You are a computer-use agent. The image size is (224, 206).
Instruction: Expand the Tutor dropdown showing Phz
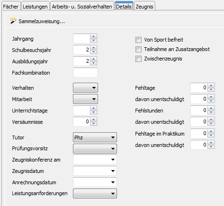[x=95, y=137]
